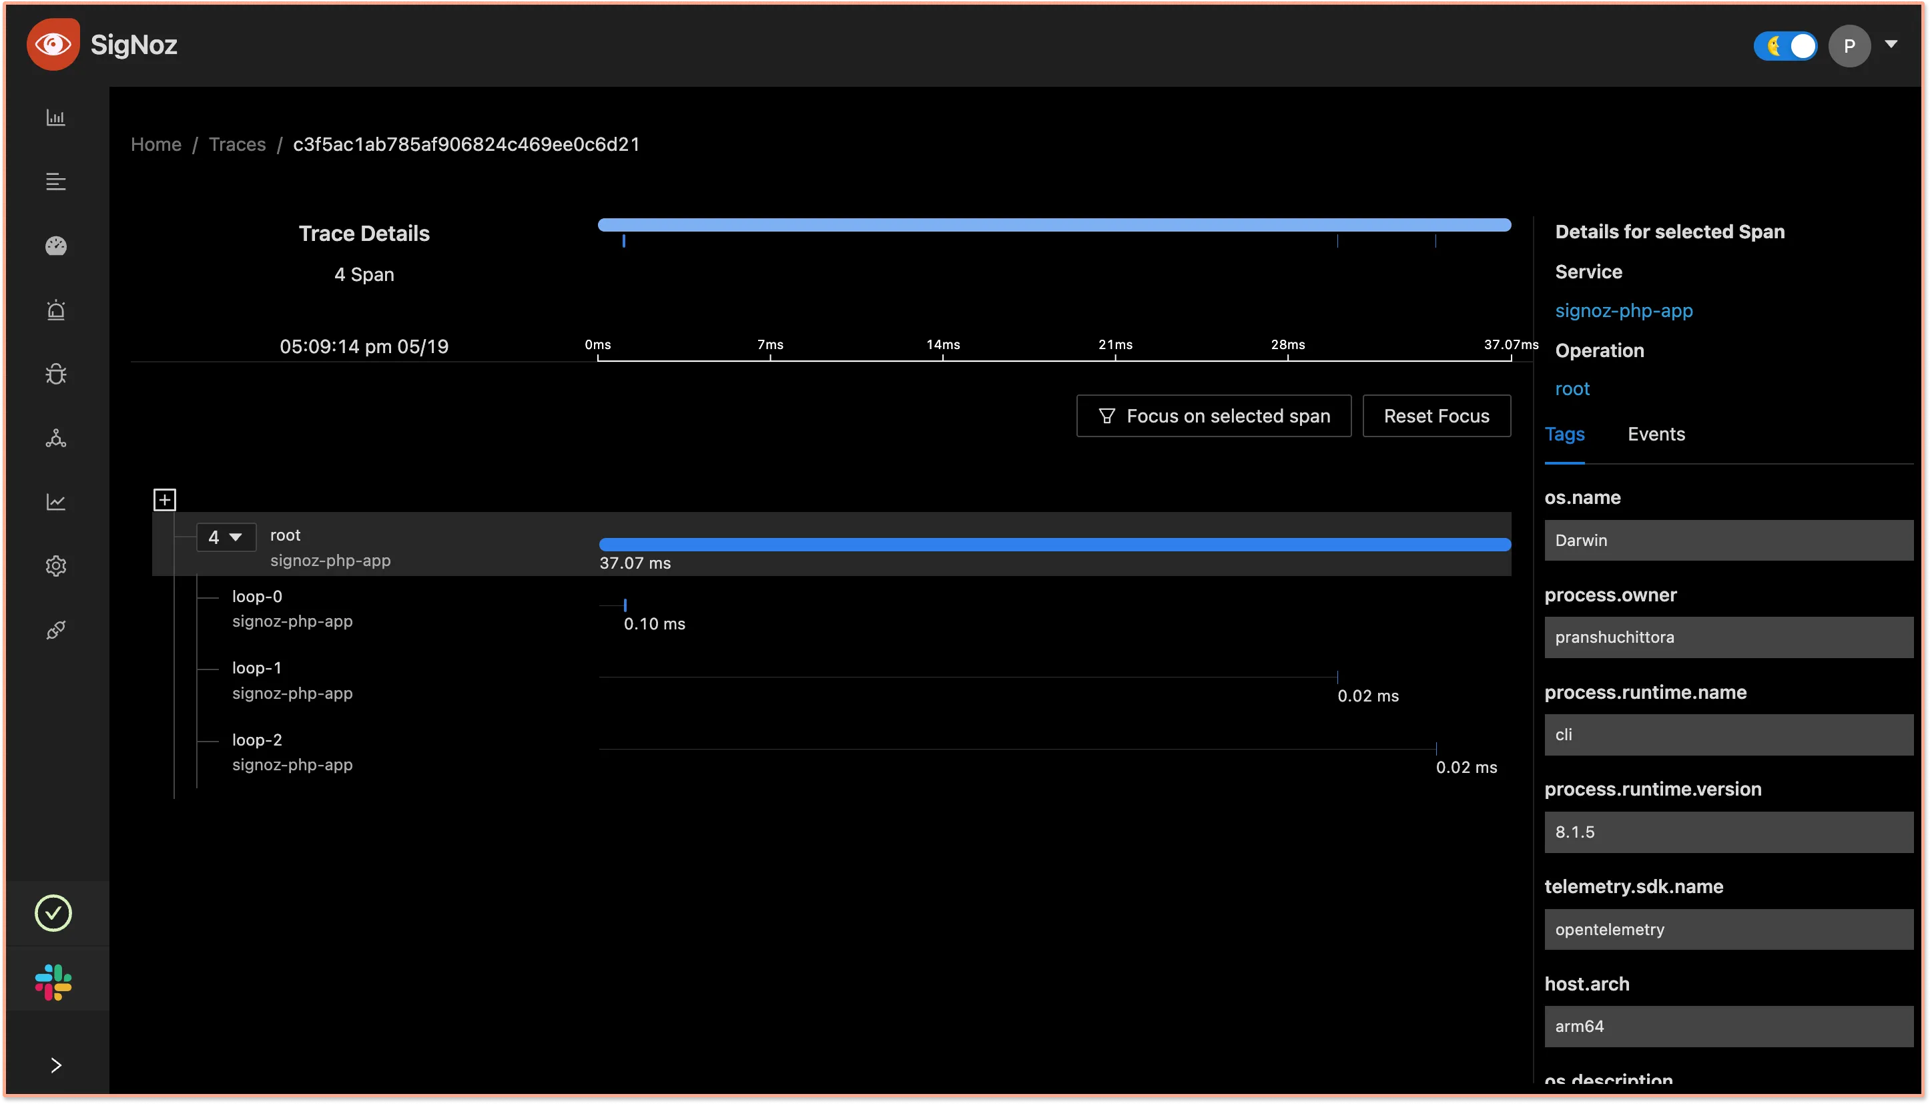Switch to the Tags tab
The image size is (1930, 1104).
click(1564, 435)
